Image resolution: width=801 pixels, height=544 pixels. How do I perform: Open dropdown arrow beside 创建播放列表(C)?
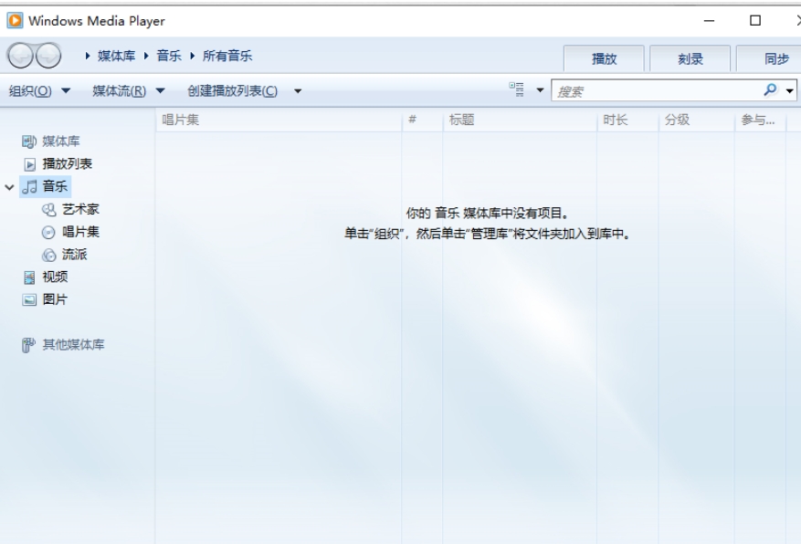(298, 92)
